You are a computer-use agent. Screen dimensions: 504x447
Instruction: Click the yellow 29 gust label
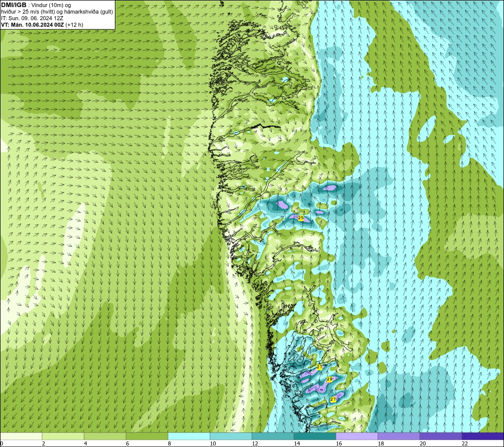330,379
